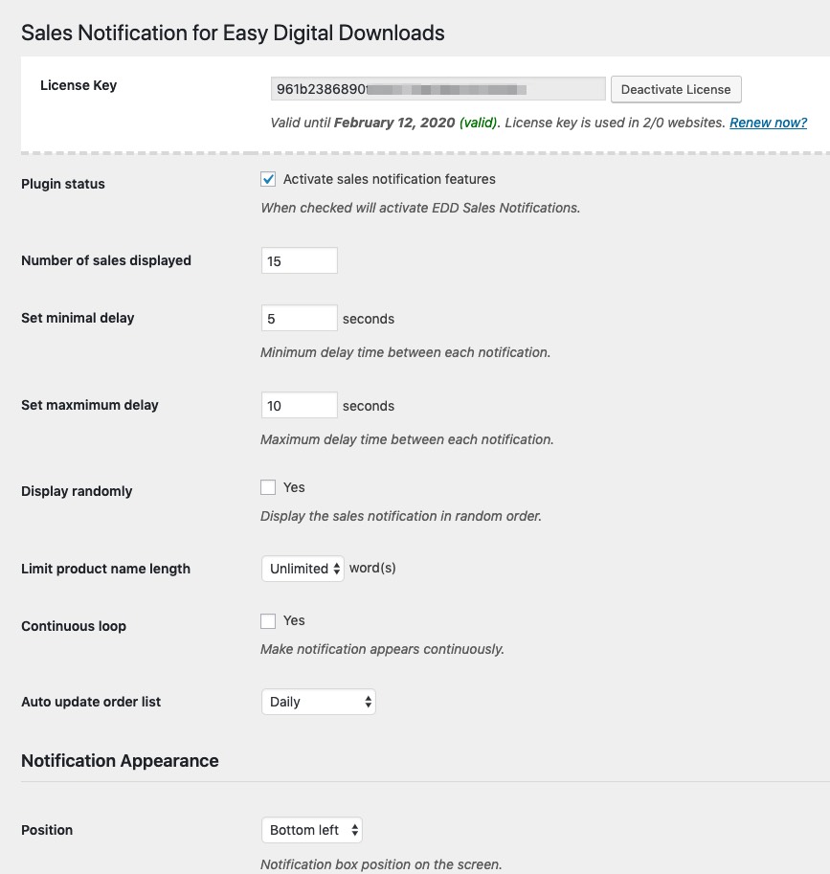This screenshot has width=830, height=874.
Task: Open the Position dropdown showing Bottom left
Action: point(311,830)
